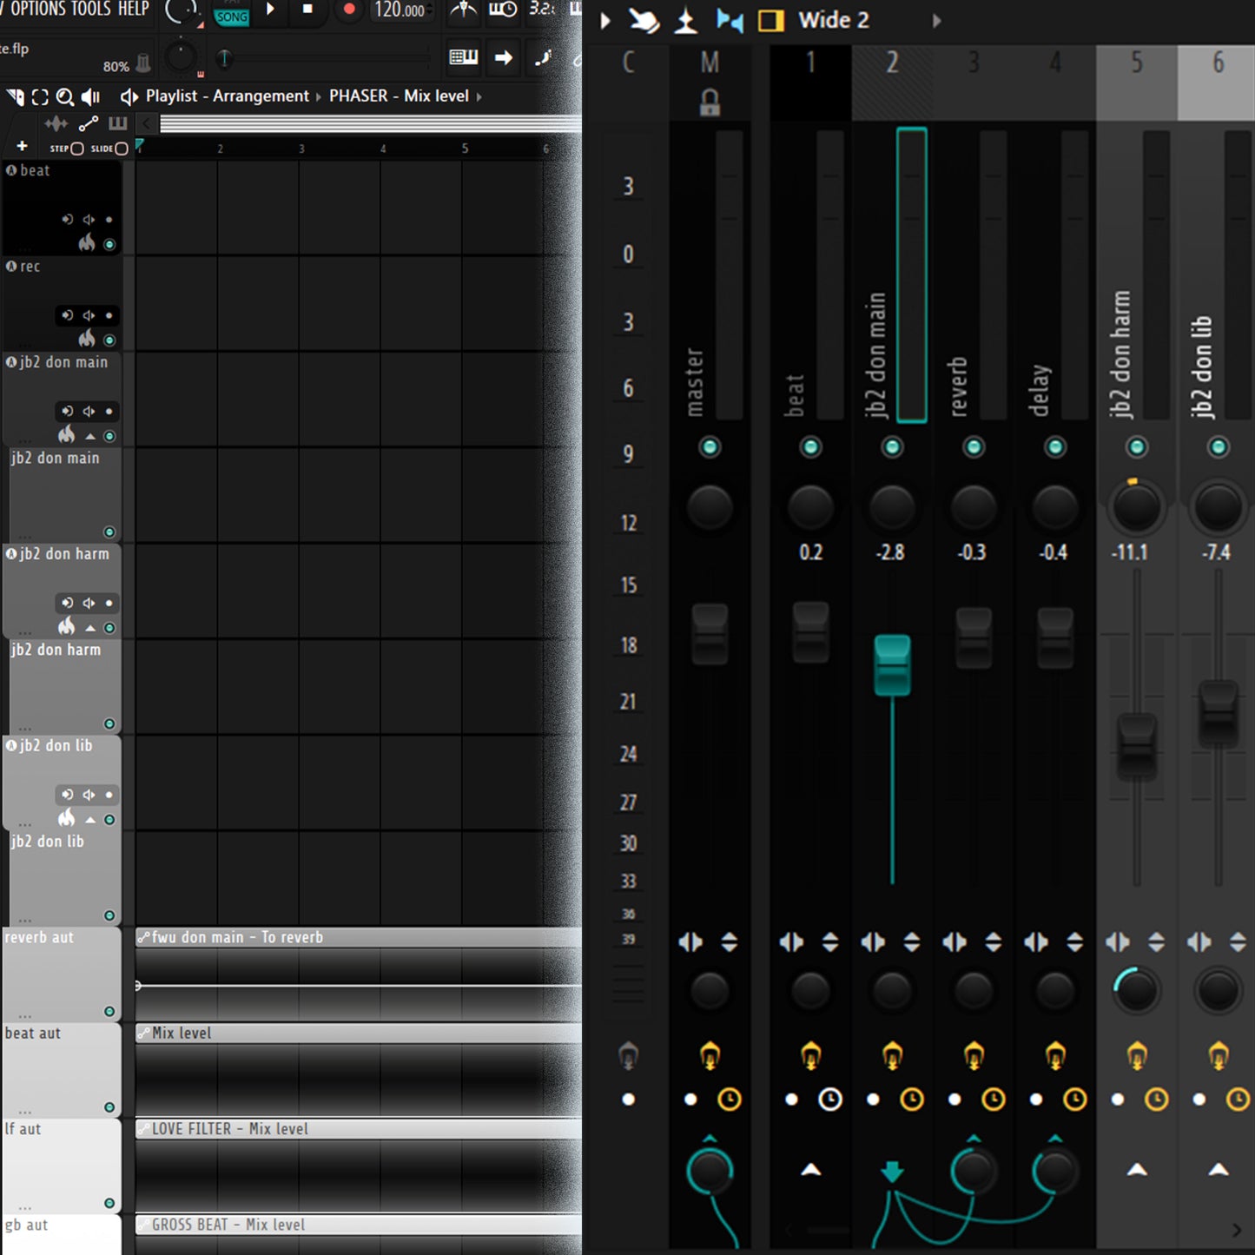Screen dimensions: 1255x1255
Task: Mute jb2 don harm mixer LED
Action: (x=1137, y=447)
